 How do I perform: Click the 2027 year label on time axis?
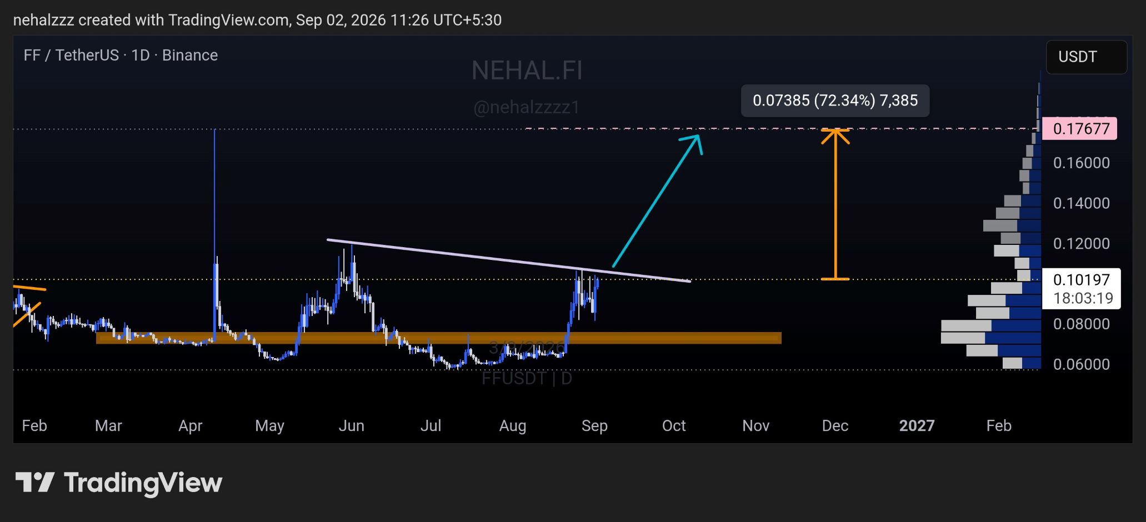click(917, 426)
